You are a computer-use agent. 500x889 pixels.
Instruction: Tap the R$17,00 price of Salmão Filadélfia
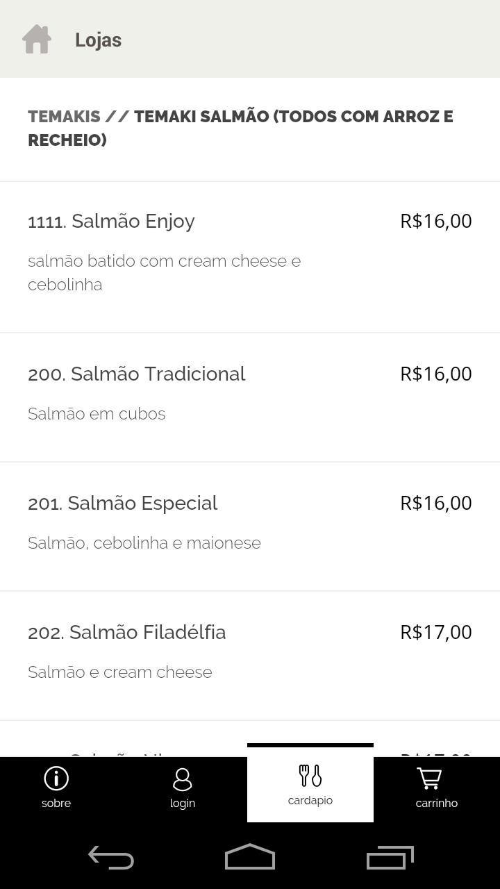point(435,632)
